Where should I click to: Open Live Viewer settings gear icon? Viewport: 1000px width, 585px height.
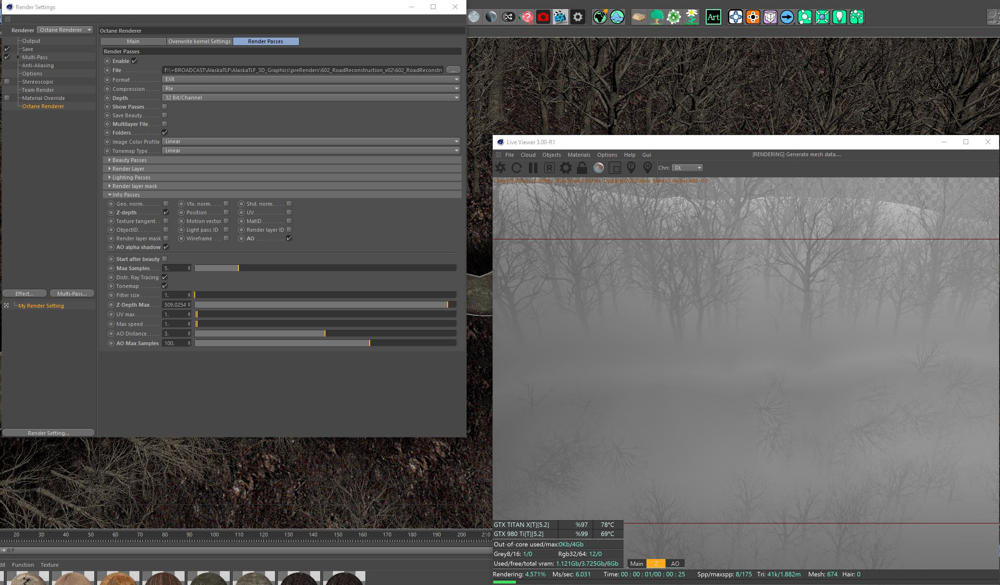pos(566,168)
